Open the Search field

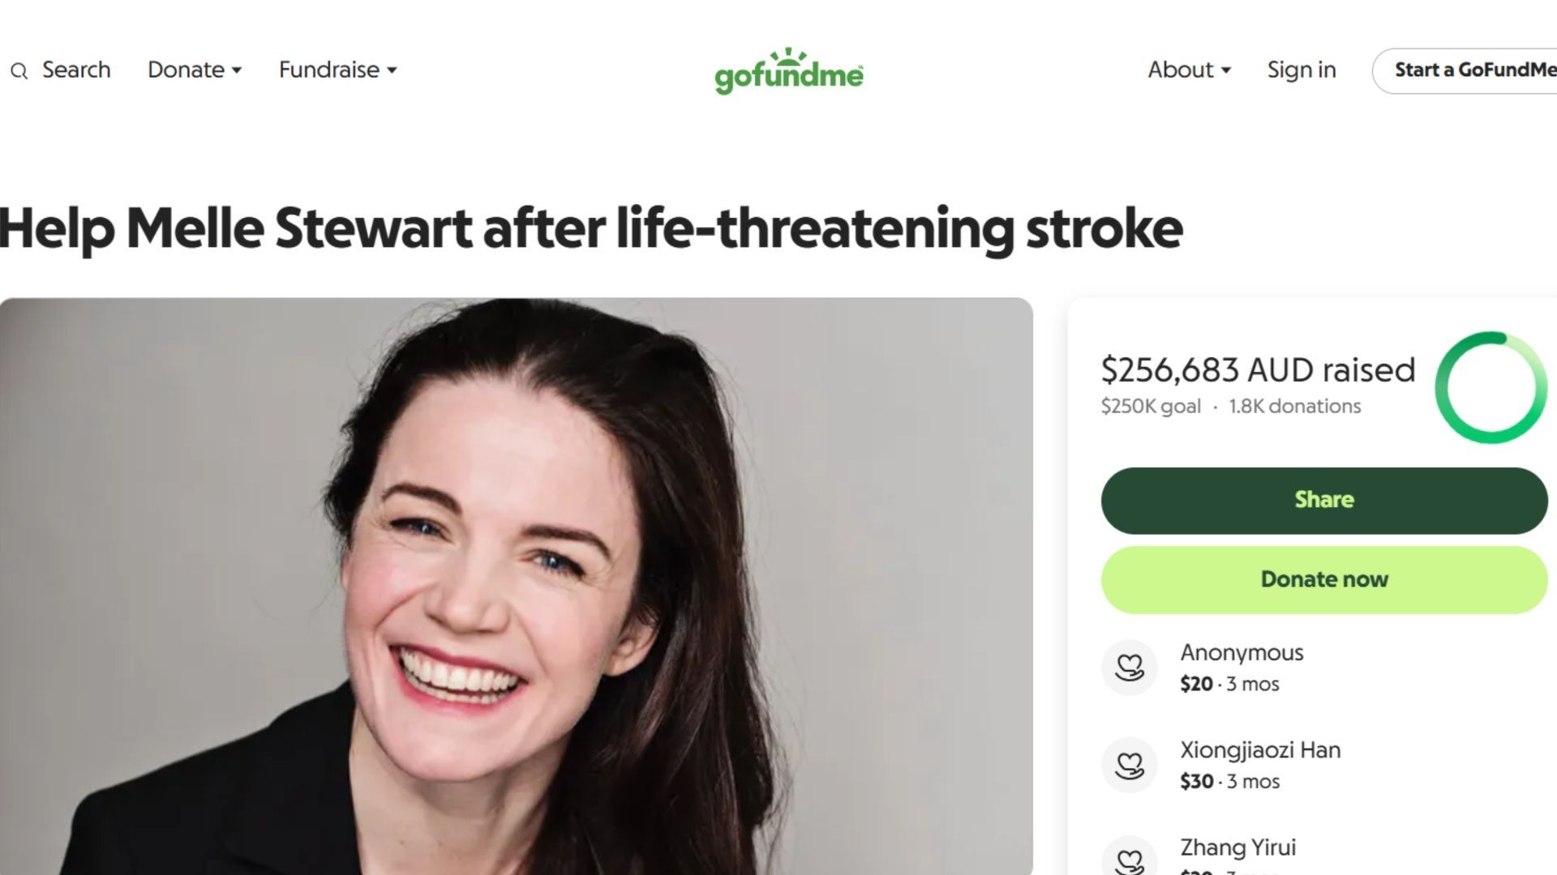[x=61, y=70]
